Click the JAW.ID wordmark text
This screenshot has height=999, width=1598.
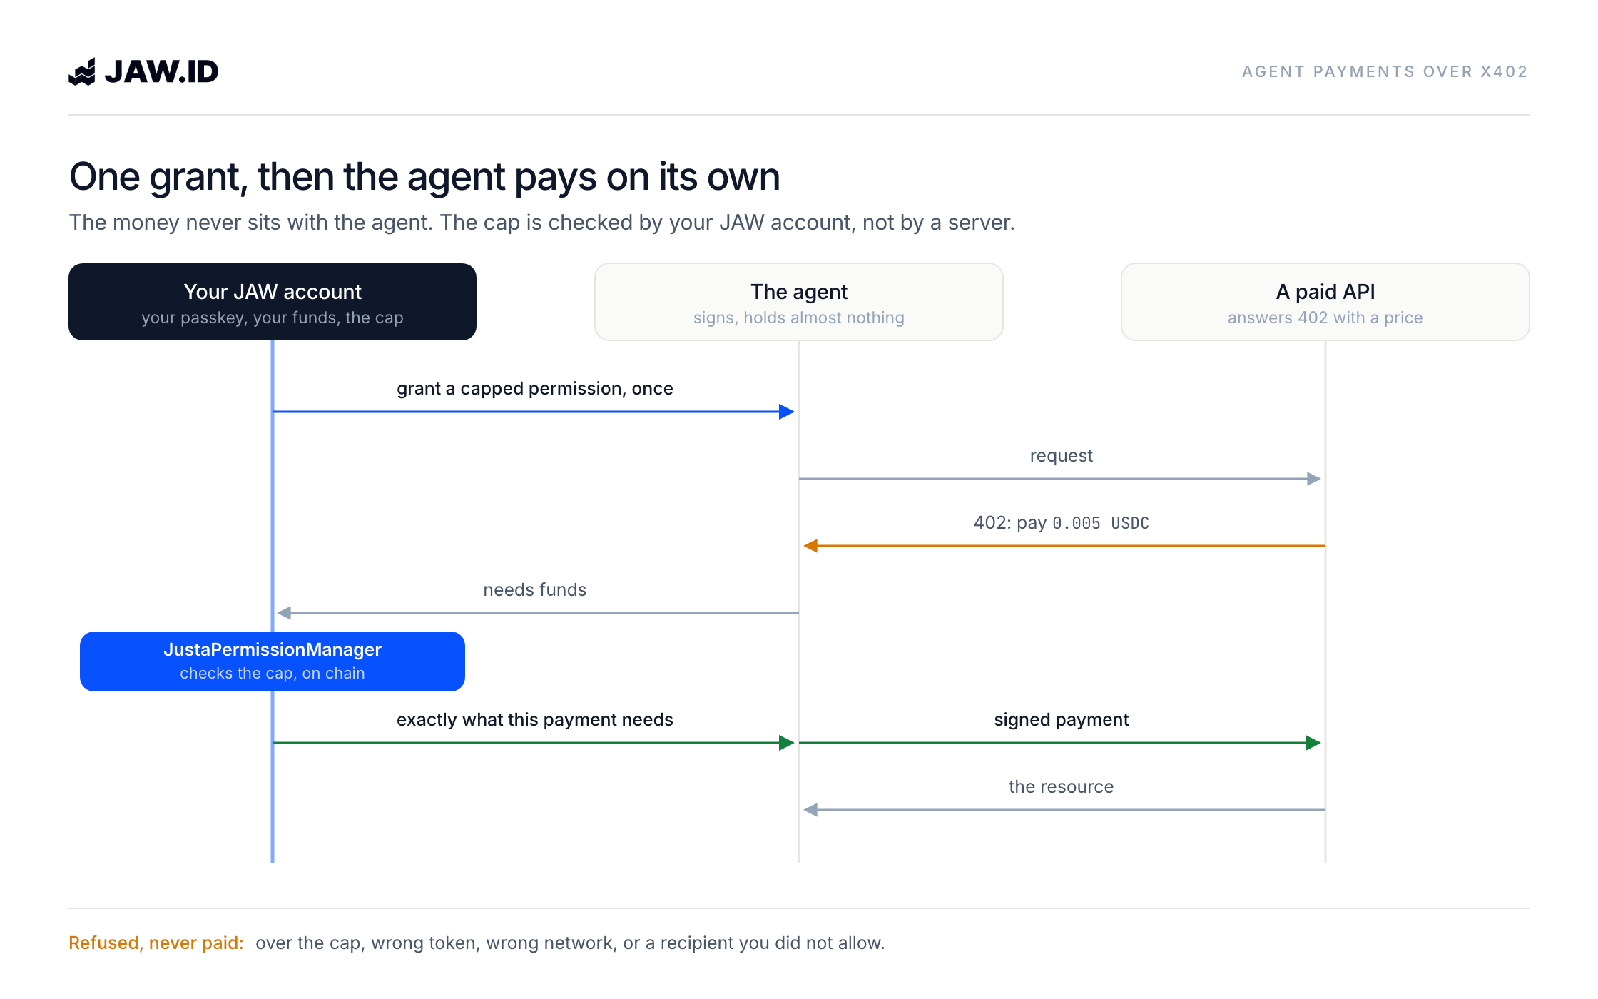coord(161,71)
